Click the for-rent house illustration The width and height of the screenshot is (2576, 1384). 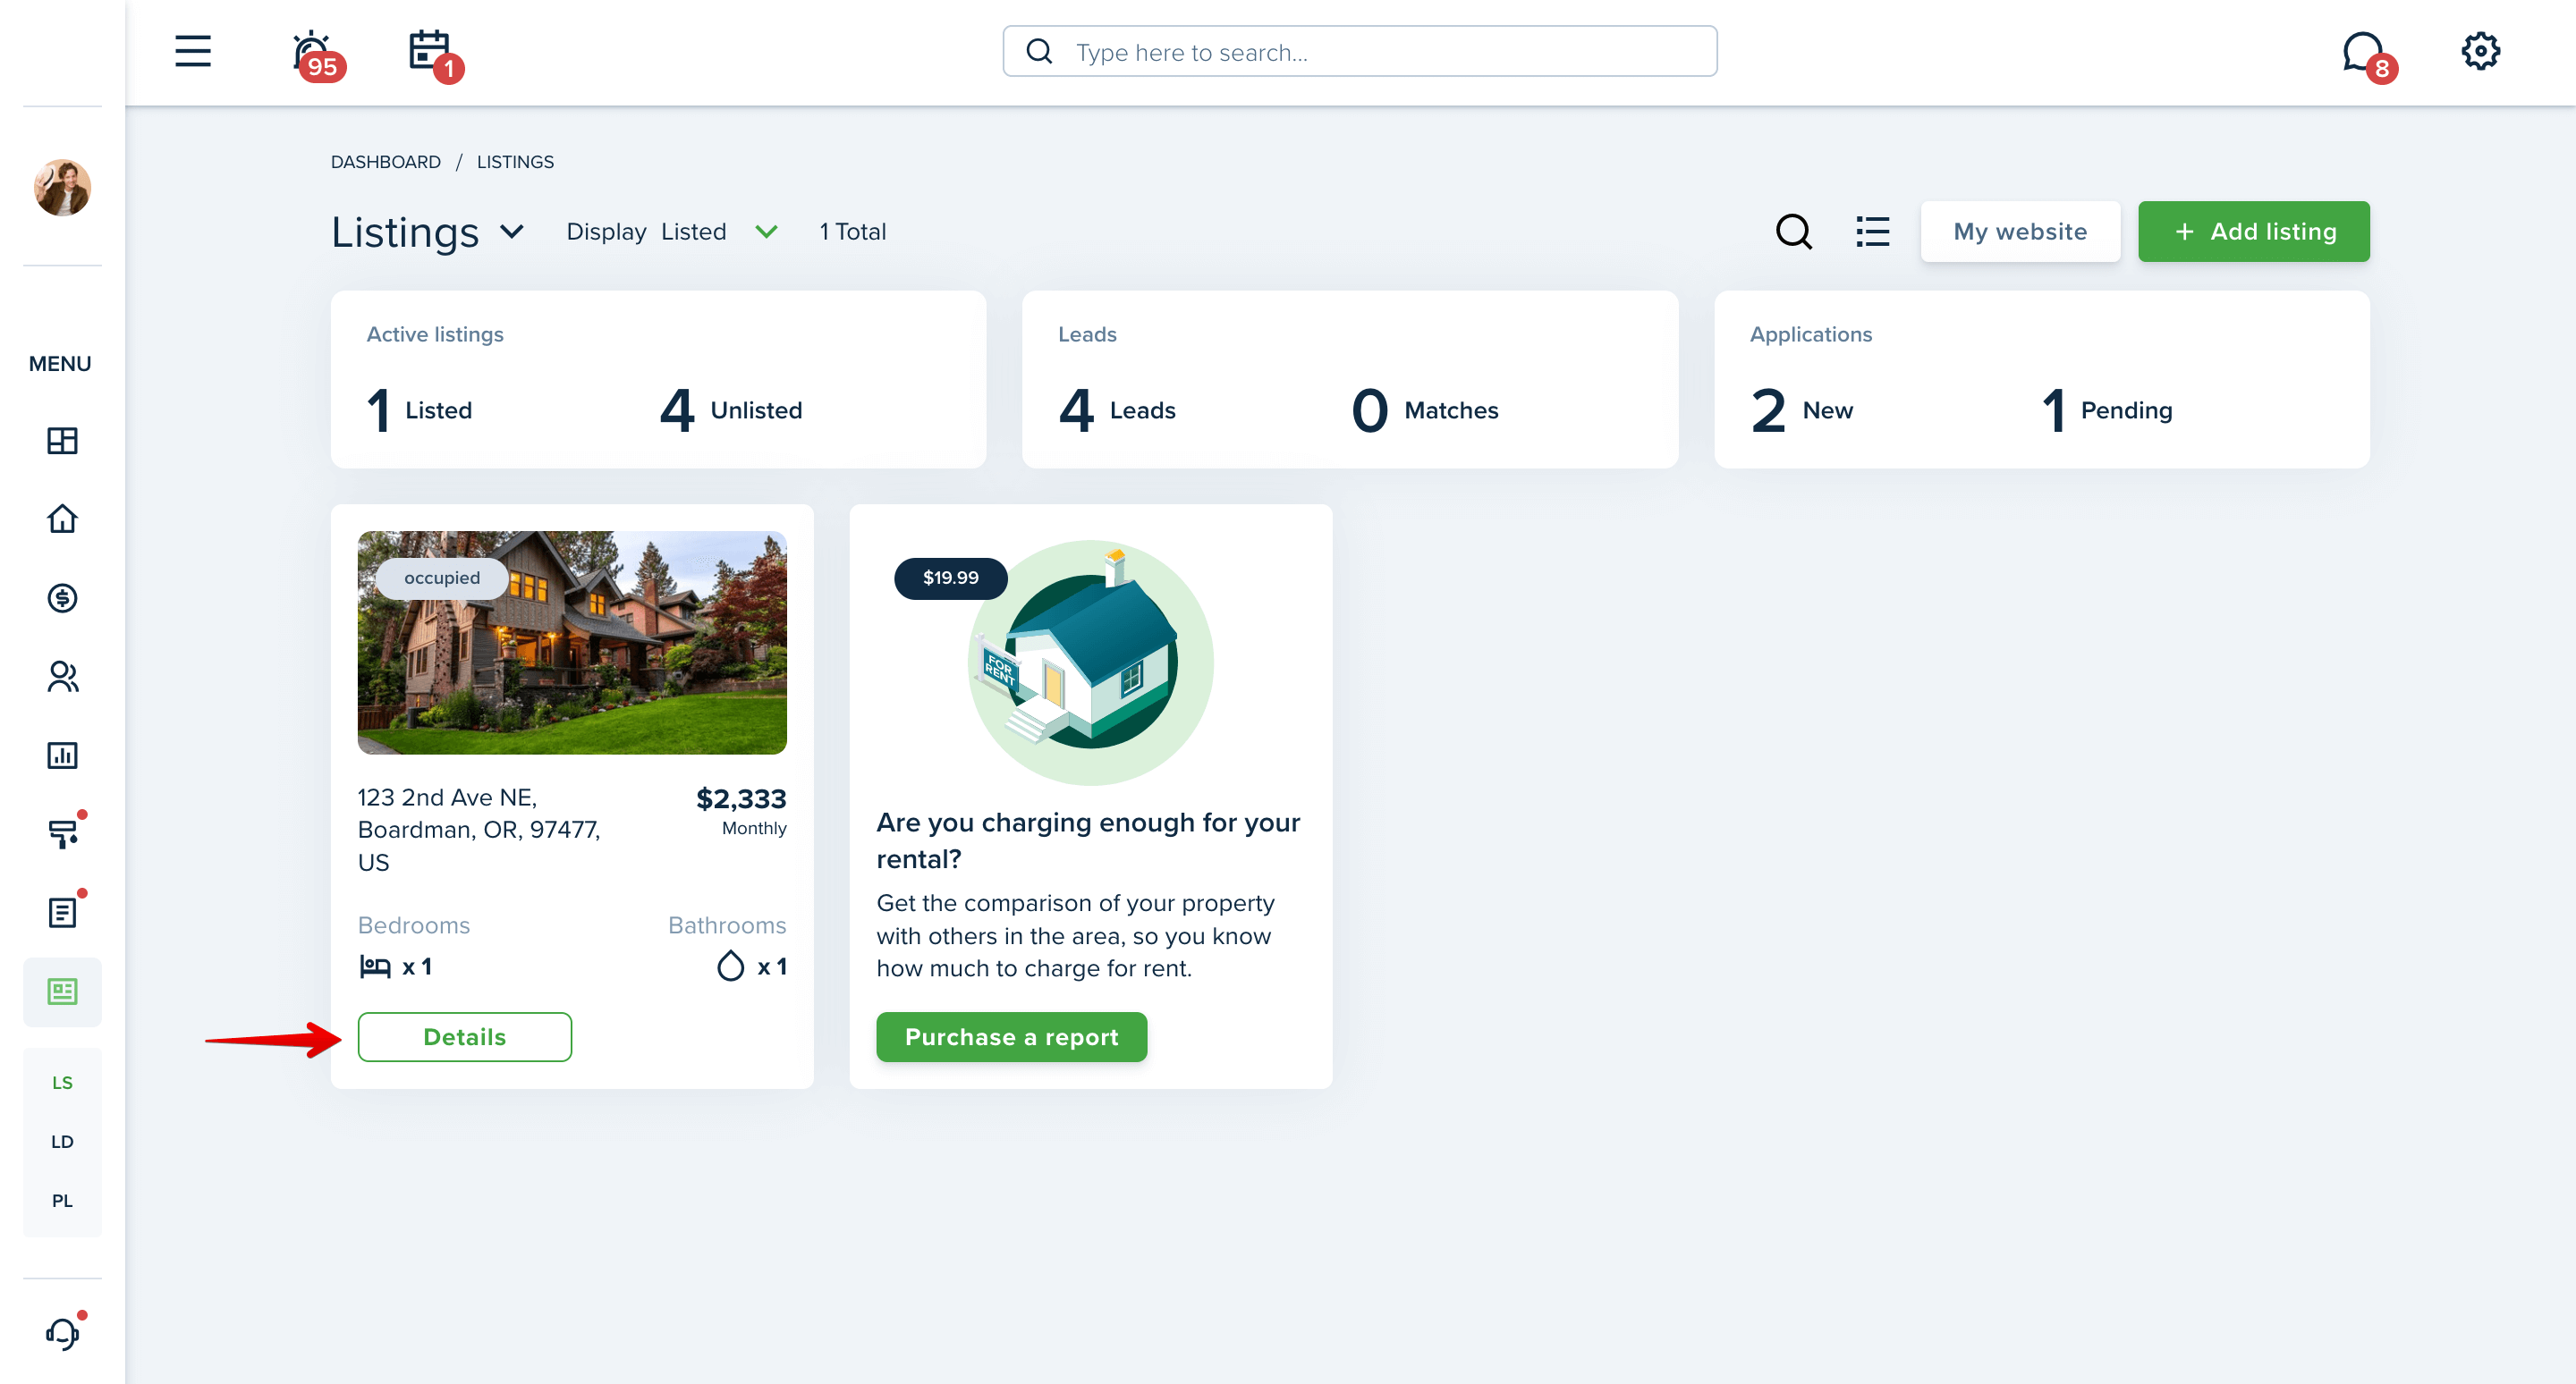pos(1091,662)
